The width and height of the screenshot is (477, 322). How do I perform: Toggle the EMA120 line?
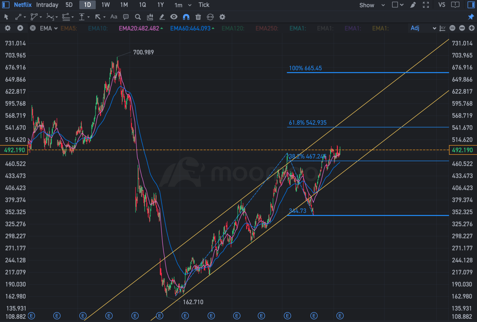coord(233,28)
